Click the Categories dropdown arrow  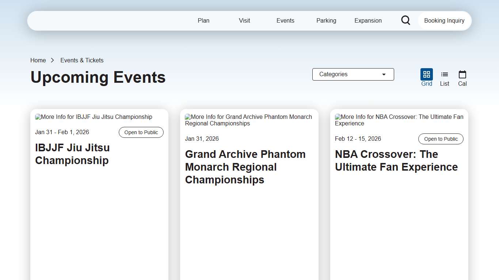[384, 74]
